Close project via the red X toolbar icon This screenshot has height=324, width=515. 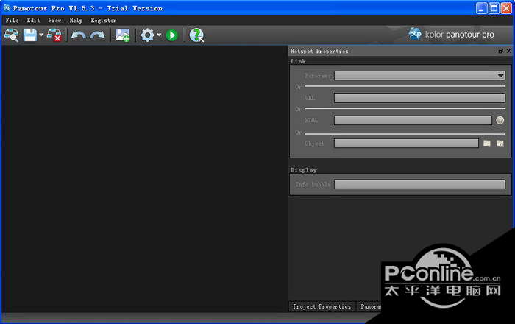[x=54, y=35]
